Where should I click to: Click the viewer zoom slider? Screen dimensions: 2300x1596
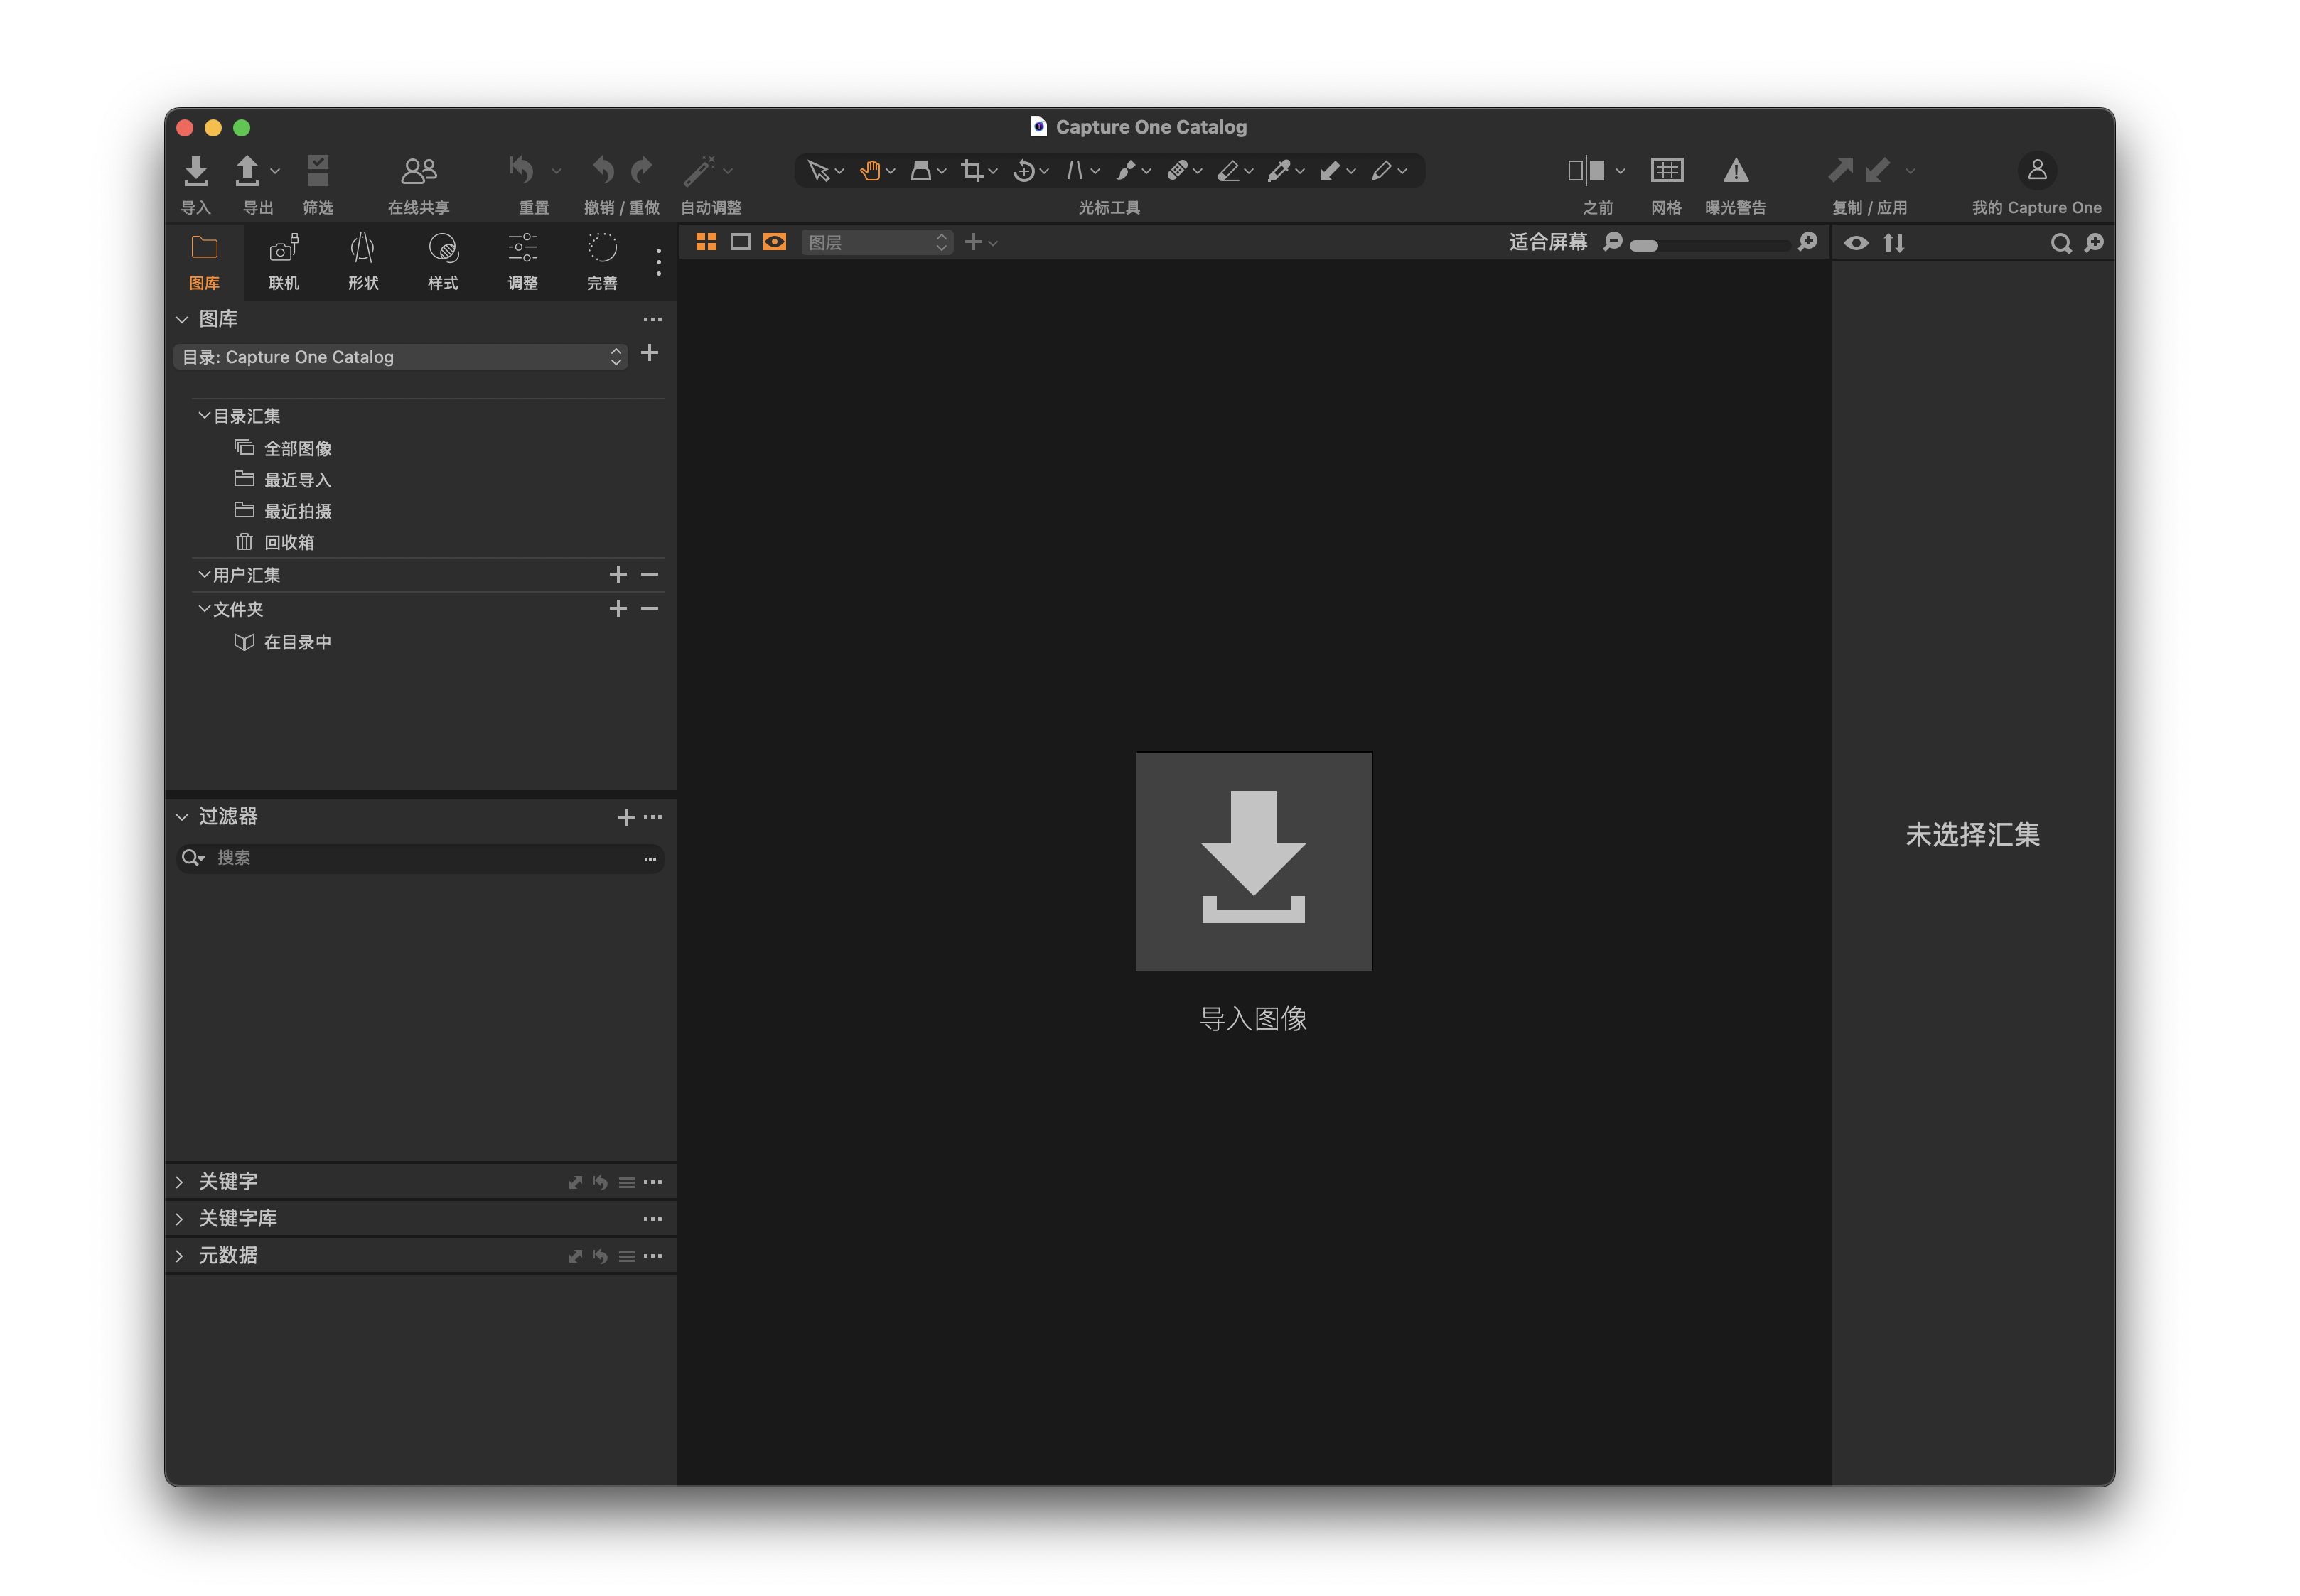point(1709,245)
